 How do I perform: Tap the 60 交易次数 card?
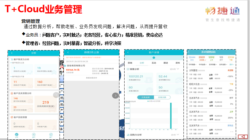click(x=140, y=89)
